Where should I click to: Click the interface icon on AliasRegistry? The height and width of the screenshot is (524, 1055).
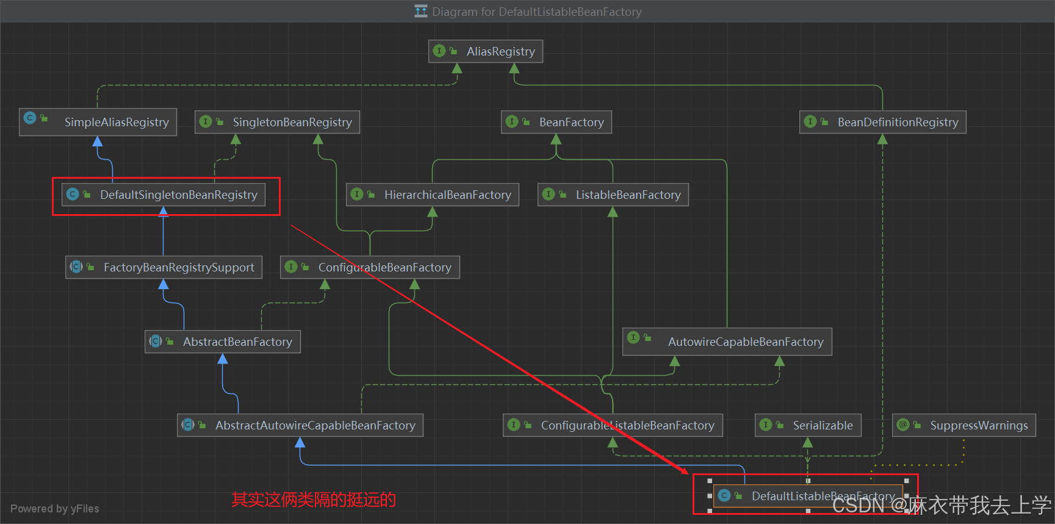(439, 51)
